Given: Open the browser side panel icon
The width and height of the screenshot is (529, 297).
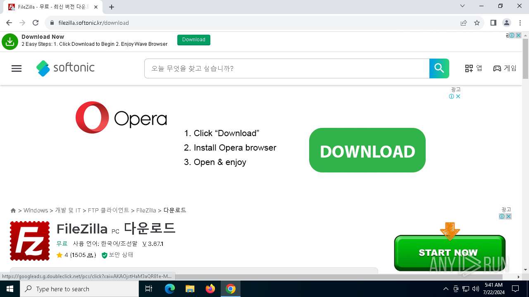Looking at the screenshot, I should [x=493, y=23].
